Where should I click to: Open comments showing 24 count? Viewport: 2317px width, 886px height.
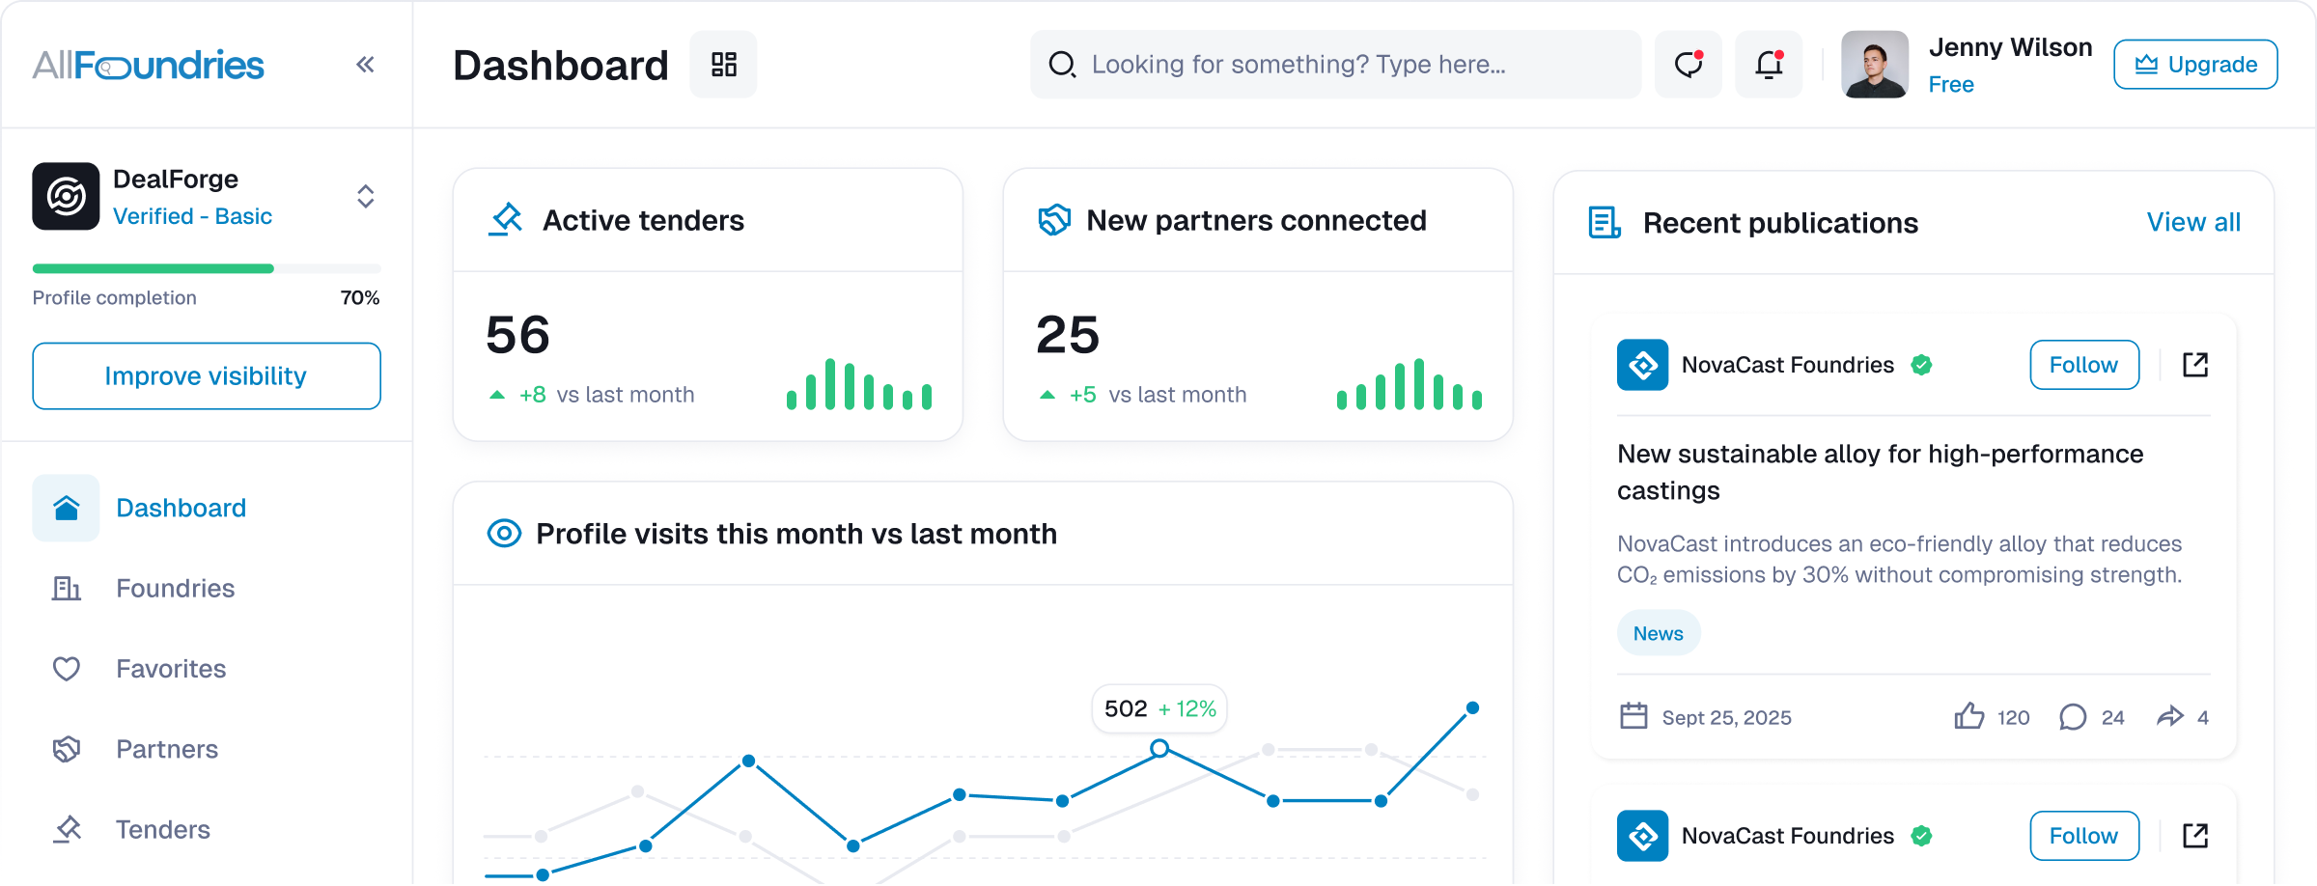click(x=2072, y=717)
